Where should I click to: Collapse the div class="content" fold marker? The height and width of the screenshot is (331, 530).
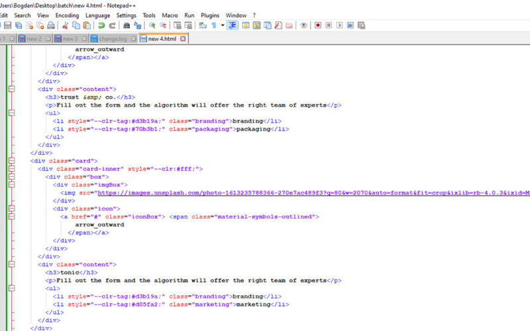tap(11, 89)
